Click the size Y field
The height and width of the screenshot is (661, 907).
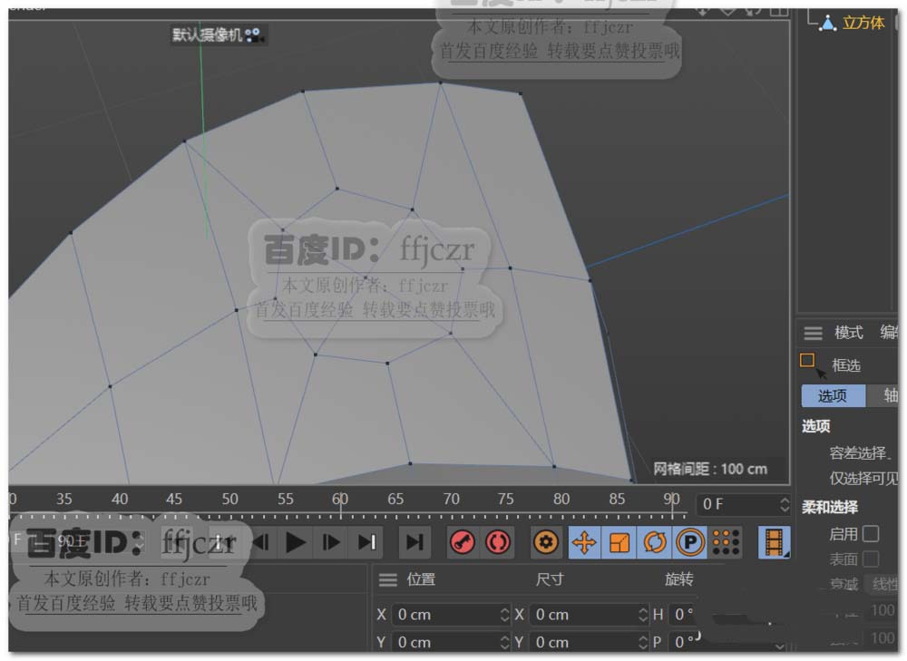click(584, 643)
